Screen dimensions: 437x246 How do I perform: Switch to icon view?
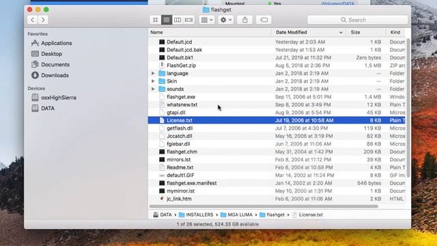click(x=155, y=20)
